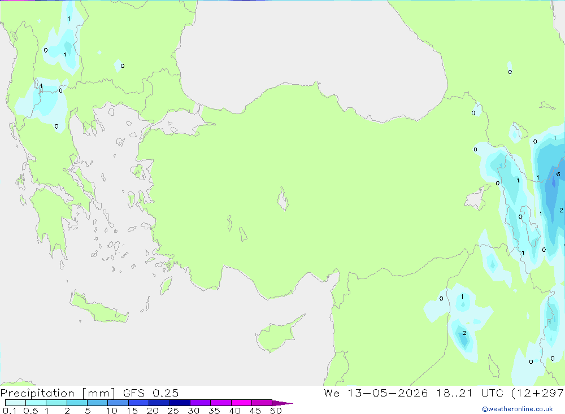Click the legend scale value '20'
Viewport: 565px width, 414px height.
pos(153,411)
